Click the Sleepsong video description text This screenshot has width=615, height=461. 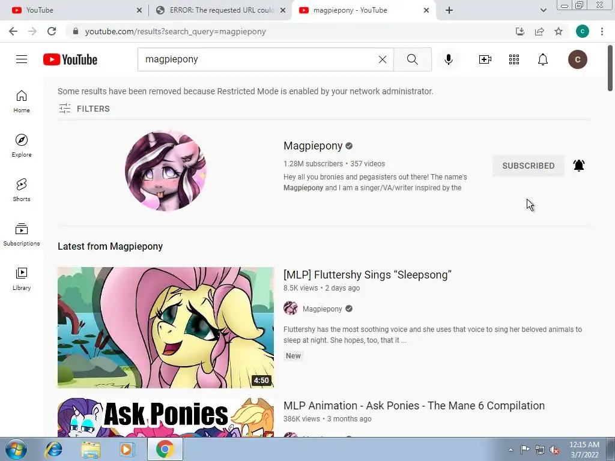pos(432,335)
